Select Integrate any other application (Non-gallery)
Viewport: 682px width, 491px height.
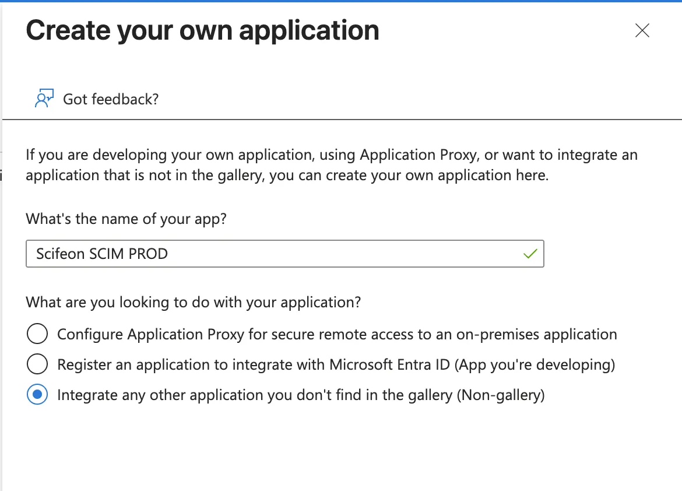(x=300, y=394)
